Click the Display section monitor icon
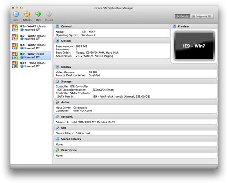The height and width of the screenshot is (183, 228). click(x=57, y=67)
